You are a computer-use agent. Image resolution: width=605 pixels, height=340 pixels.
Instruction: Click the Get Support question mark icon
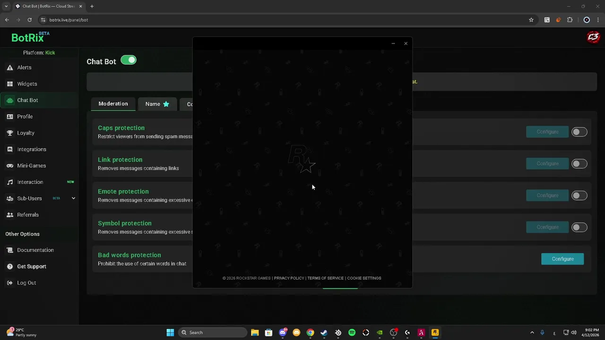tap(9, 266)
